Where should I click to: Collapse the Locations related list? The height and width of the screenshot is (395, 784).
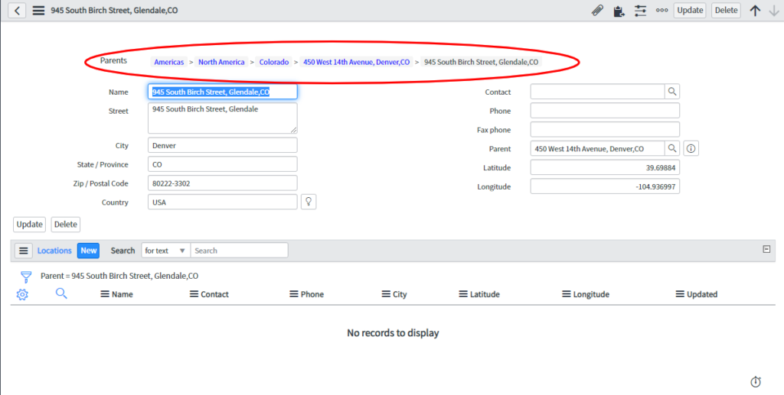(766, 249)
